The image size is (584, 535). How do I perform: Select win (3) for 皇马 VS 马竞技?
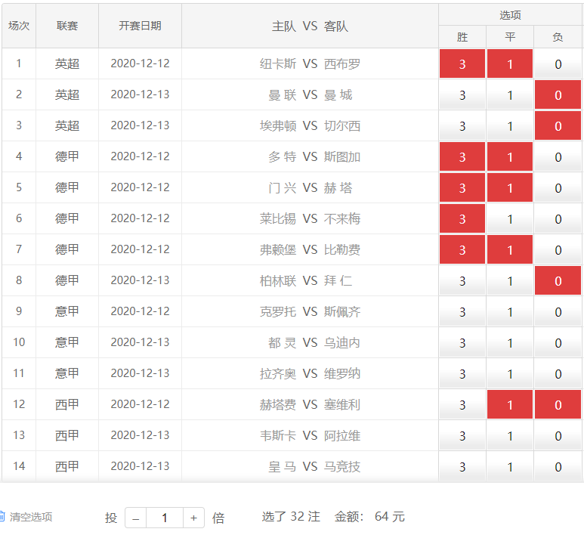pyautogui.click(x=462, y=467)
